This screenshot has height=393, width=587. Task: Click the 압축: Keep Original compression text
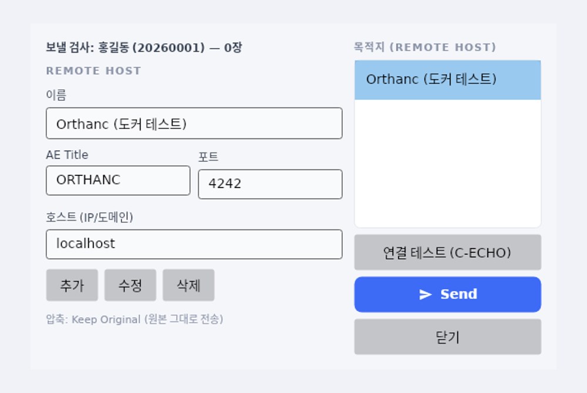(134, 319)
